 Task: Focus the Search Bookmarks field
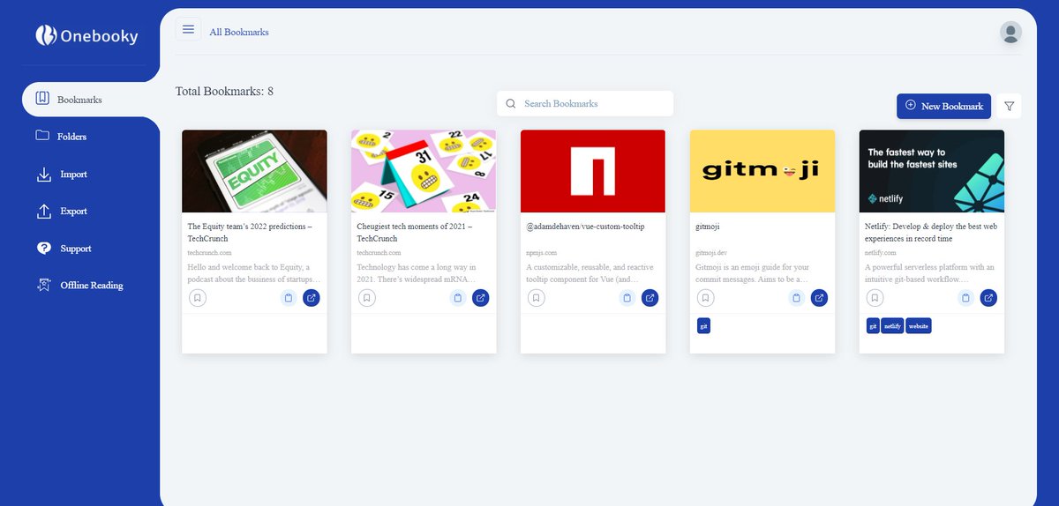coord(585,104)
